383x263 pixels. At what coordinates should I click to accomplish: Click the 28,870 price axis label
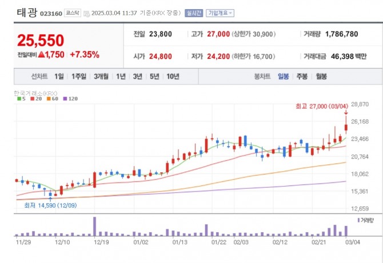(x=360, y=104)
